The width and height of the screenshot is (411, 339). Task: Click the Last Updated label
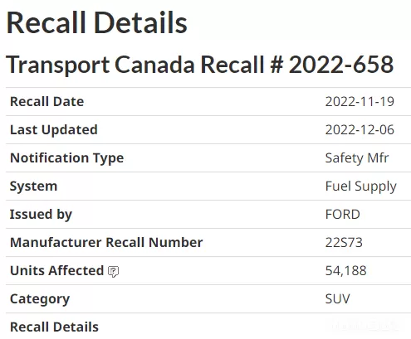pos(54,129)
